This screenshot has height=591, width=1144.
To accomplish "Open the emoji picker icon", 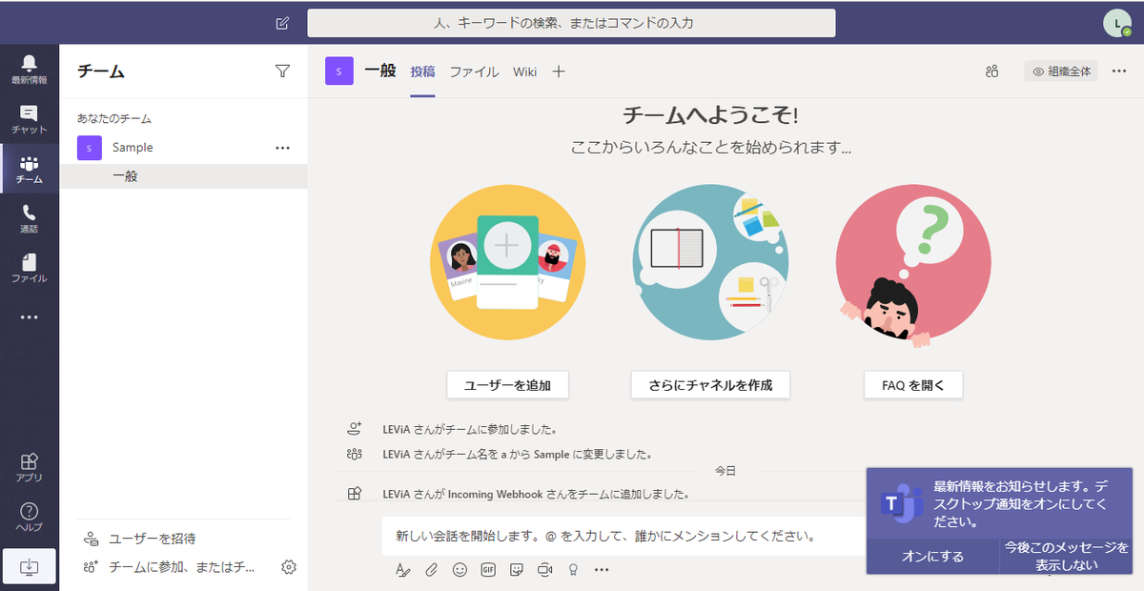I will (460, 569).
